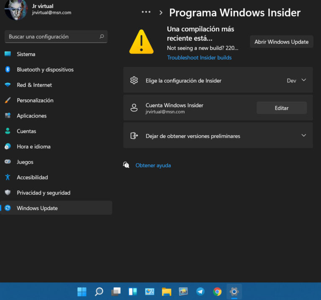
Task: Click Abrir Windows Update button
Action: tap(281, 42)
